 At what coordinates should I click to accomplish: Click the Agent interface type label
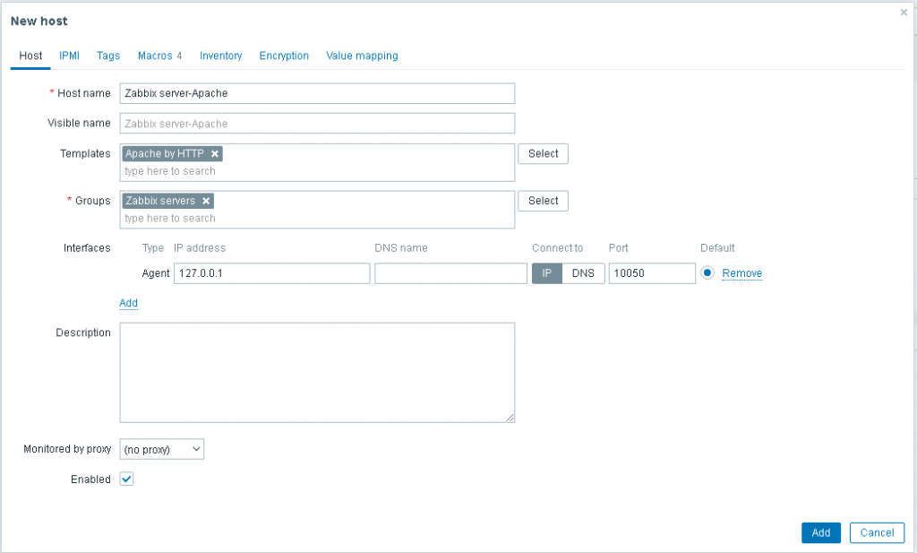156,273
